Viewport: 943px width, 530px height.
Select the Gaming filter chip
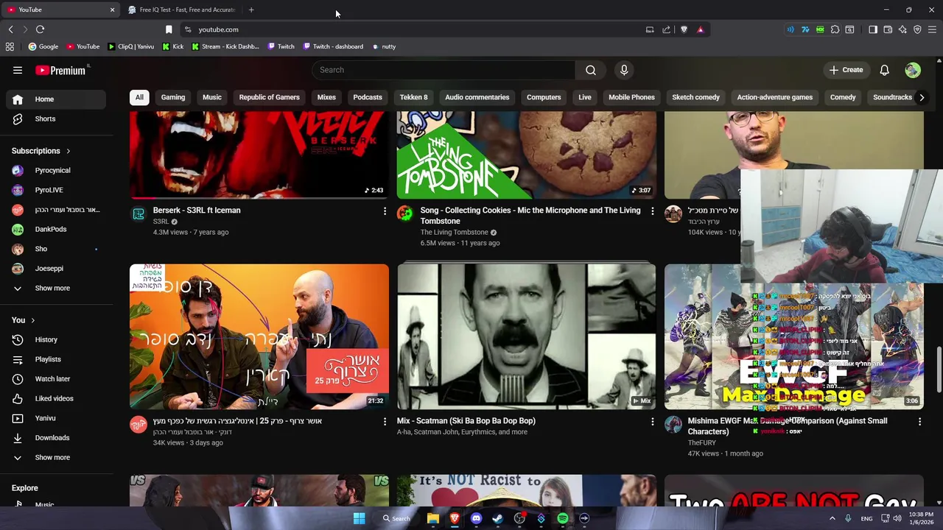[x=173, y=97]
